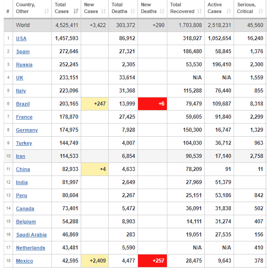
Task: Click the Total Deaths sort arrows
Action: point(133,11)
